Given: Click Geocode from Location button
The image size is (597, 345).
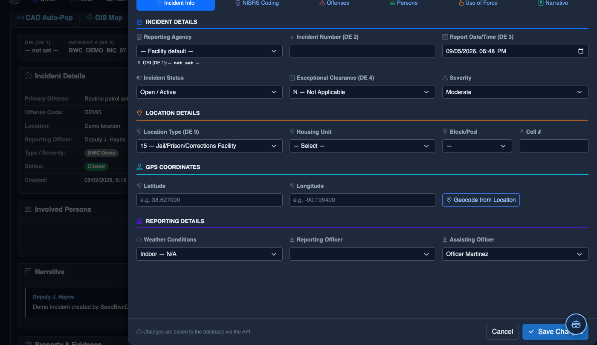Looking at the screenshot, I should click(x=481, y=200).
